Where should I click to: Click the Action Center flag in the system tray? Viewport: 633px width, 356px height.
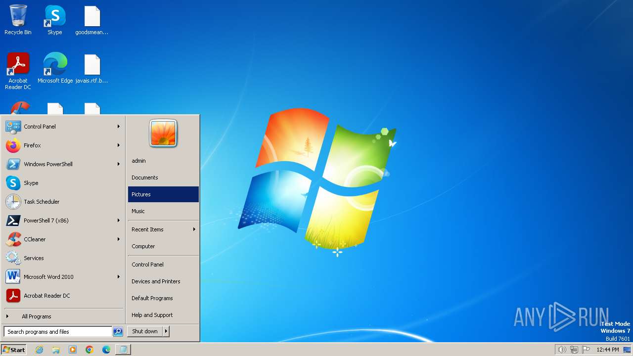click(587, 350)
